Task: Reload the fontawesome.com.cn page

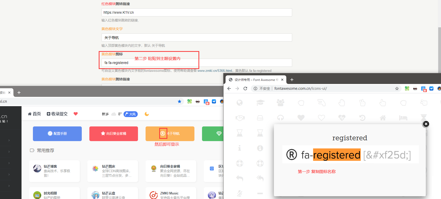Action: pyautogui.click(x=245, y=89)
